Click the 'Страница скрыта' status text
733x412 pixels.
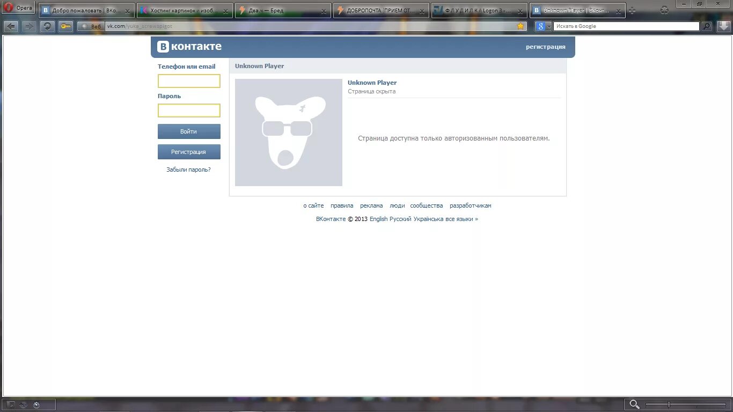point(371,91)
